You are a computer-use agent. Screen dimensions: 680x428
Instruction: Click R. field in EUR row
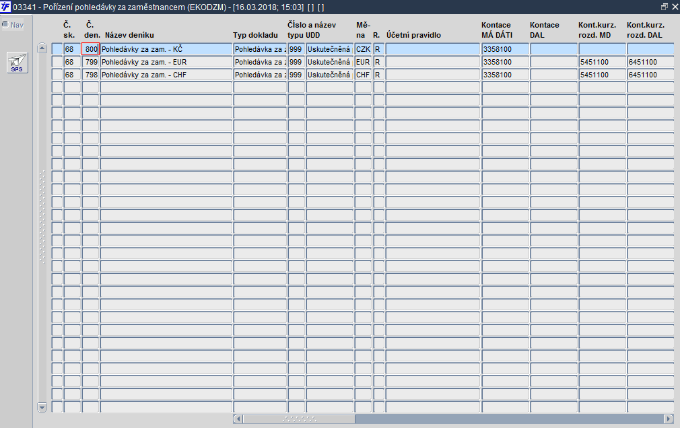click(x=378, y=62)
